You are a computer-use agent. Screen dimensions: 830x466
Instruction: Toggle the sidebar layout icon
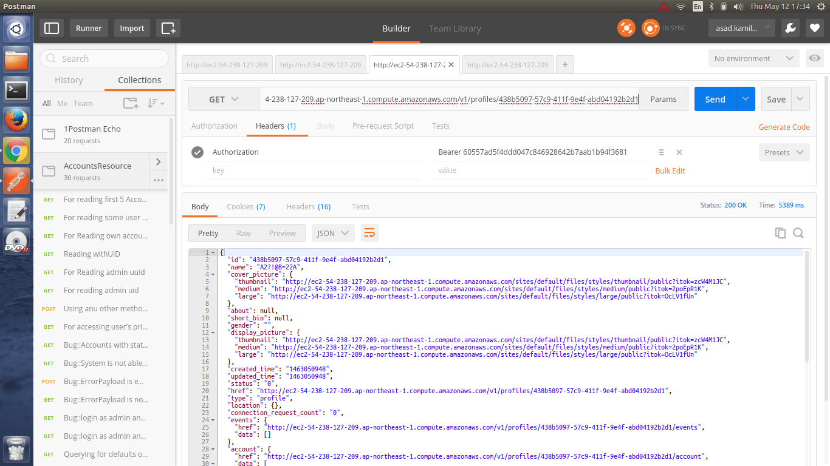52,28
